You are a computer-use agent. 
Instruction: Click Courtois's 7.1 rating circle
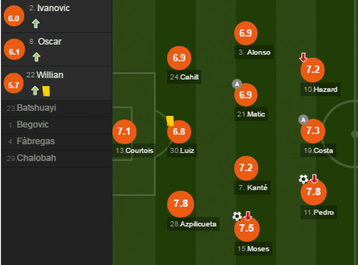click(x=125, y=132)
